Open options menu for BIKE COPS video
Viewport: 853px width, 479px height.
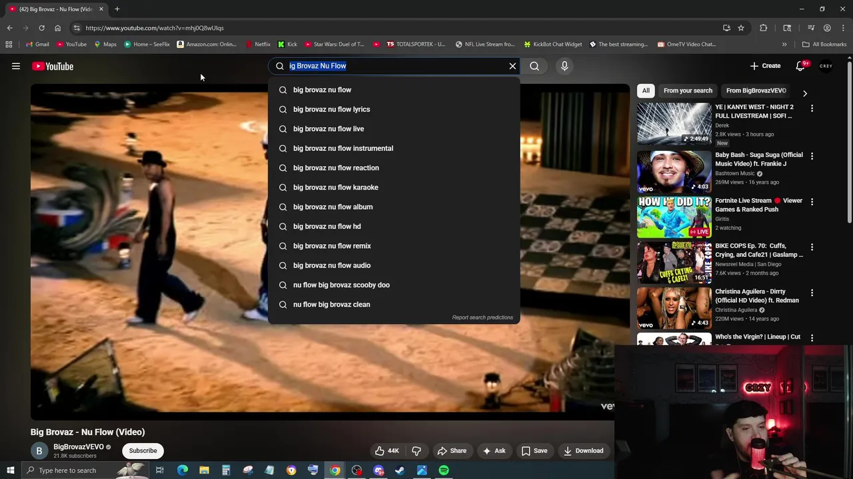point(812,247)
